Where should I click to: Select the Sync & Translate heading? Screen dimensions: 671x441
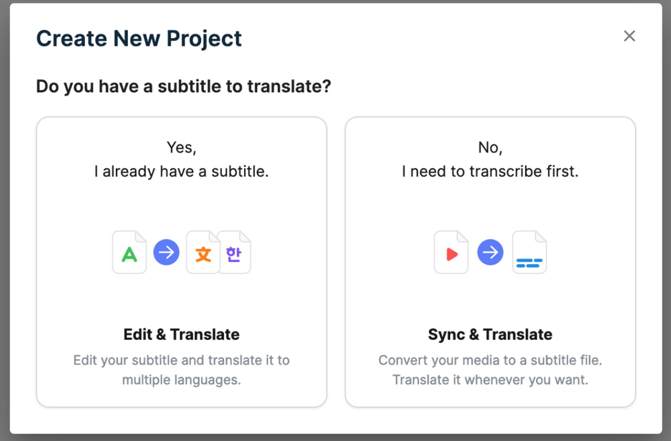(490, 334)
